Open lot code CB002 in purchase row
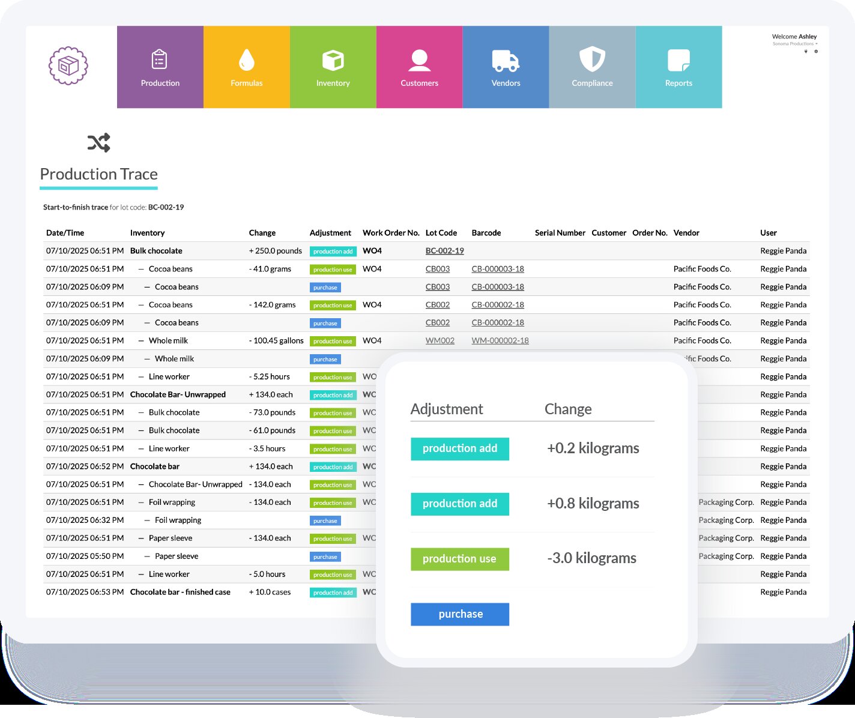This screenshot has width=855, height=718. [x=437, y=323]
